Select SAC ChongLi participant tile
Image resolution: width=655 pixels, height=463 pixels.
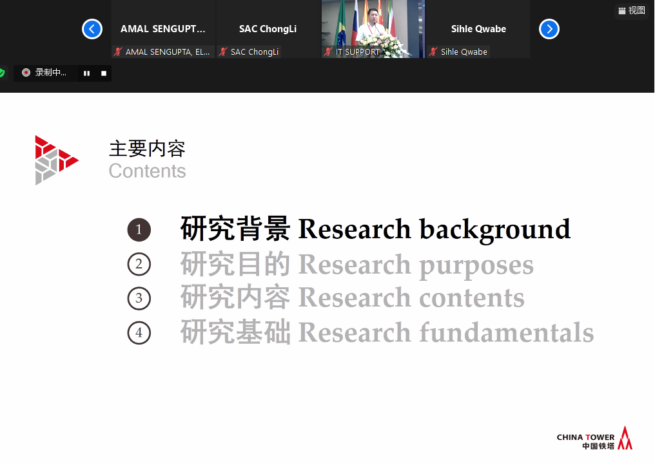point(268,29)
